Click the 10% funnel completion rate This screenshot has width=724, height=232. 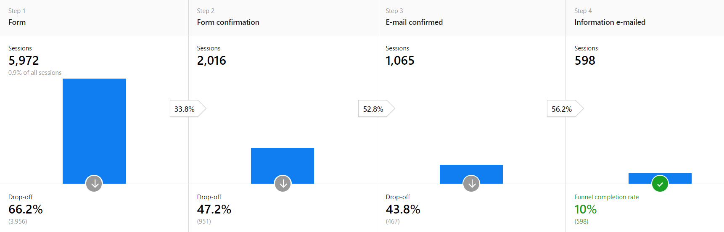point(585,209)
